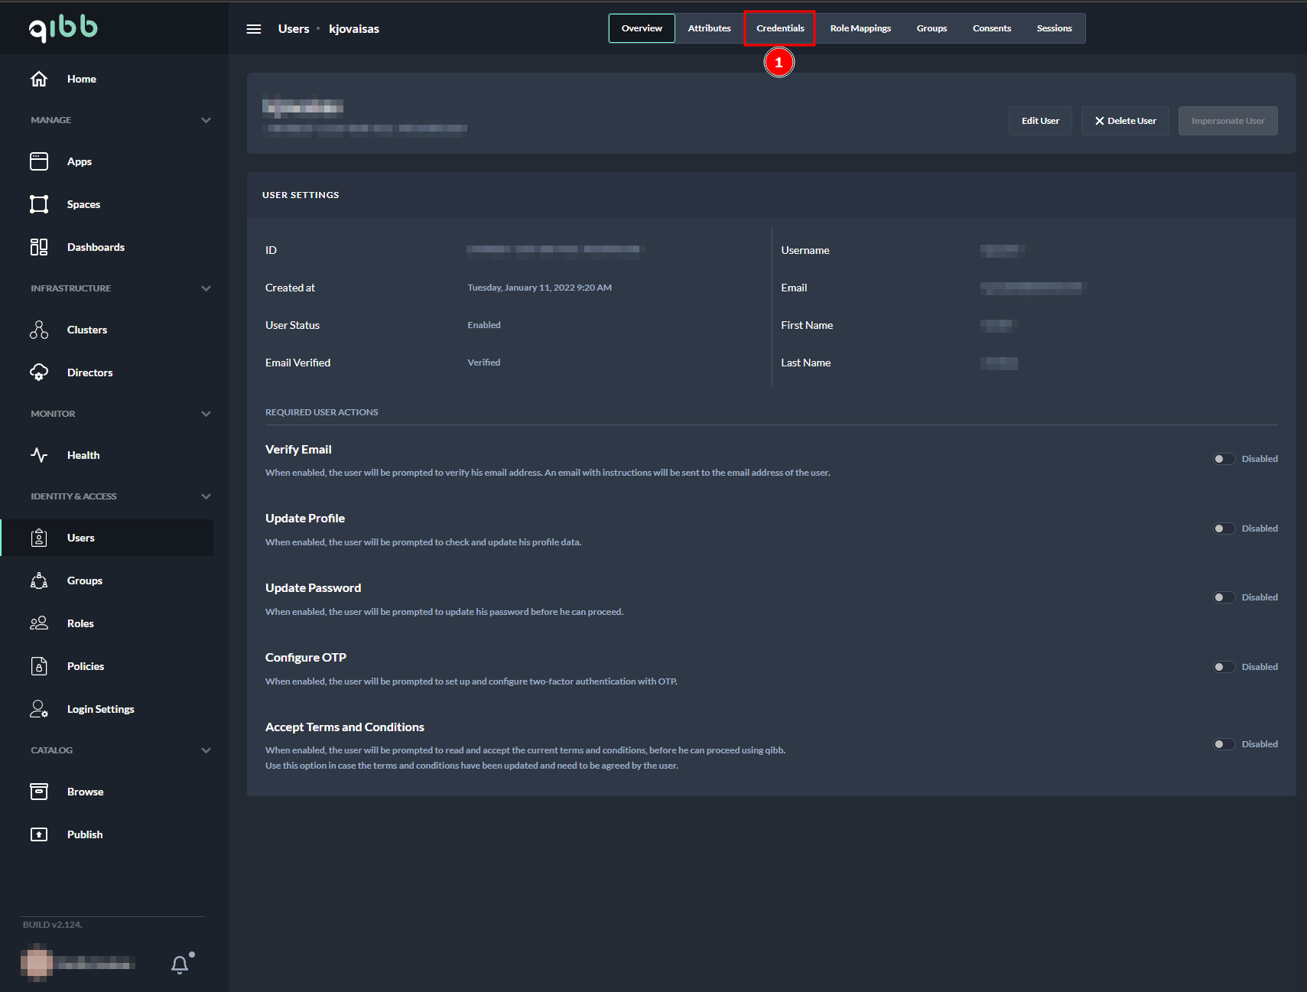The height and width of the screenshot is (992, 1307).
Task: Switch to the Credentials tab
Action: click(x=780, y=28)
